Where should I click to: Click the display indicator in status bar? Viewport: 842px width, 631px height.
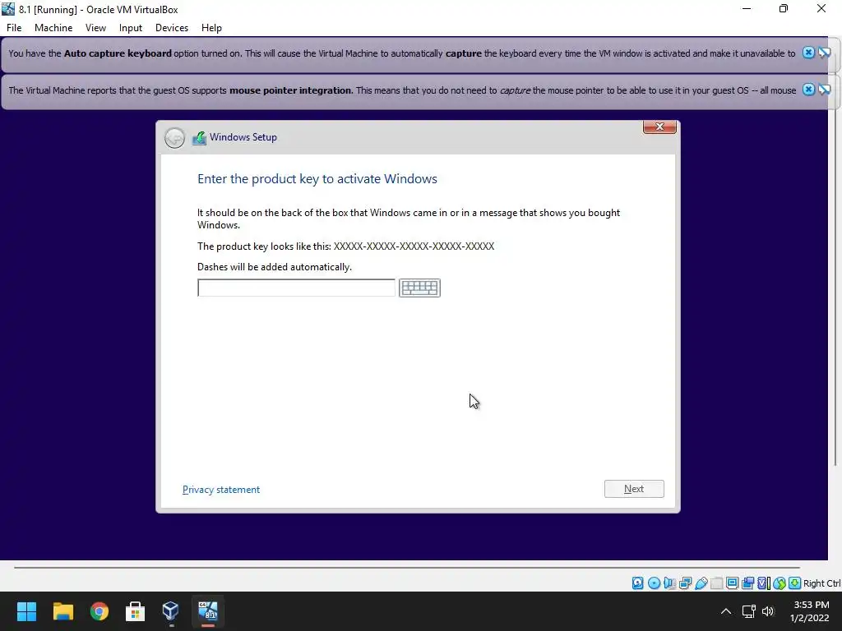tap(732, 583)
